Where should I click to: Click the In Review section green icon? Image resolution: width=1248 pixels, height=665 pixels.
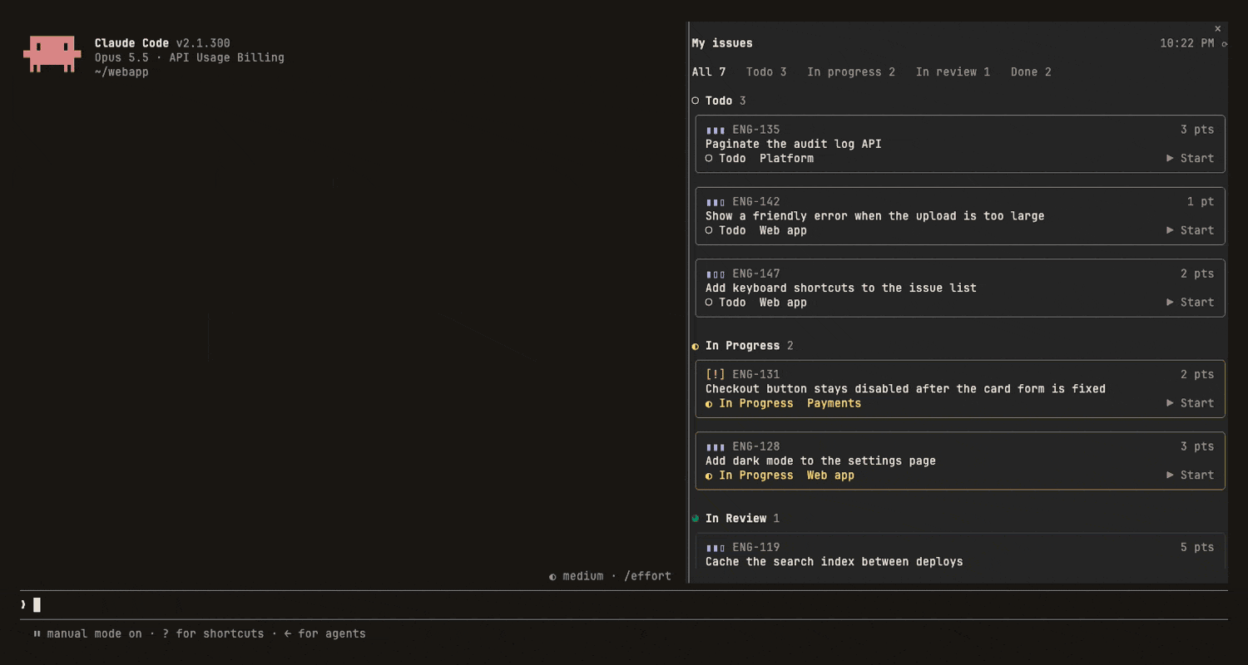pos(696,519)
